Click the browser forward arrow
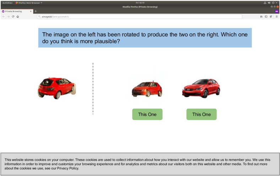This screenshot has height=176, width=280. 8,17
